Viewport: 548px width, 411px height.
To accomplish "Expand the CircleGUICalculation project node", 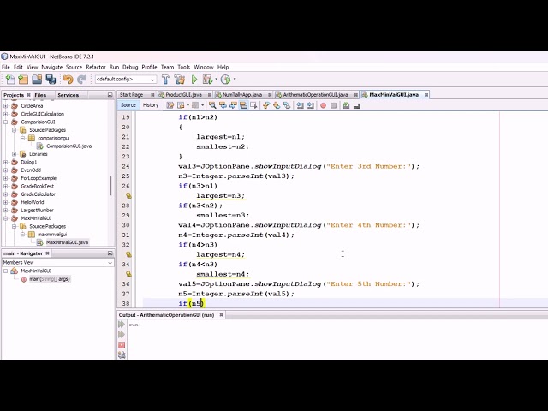I will pos(6,114).
